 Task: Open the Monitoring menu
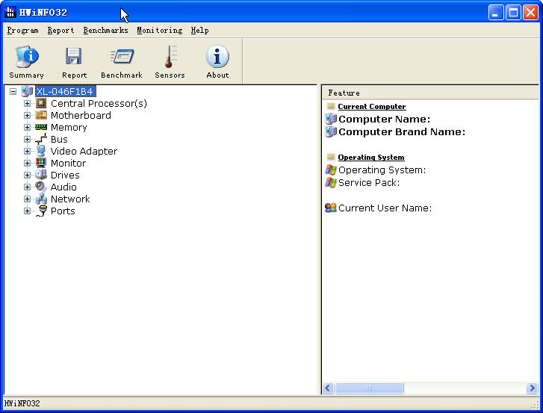coord(159,31)
